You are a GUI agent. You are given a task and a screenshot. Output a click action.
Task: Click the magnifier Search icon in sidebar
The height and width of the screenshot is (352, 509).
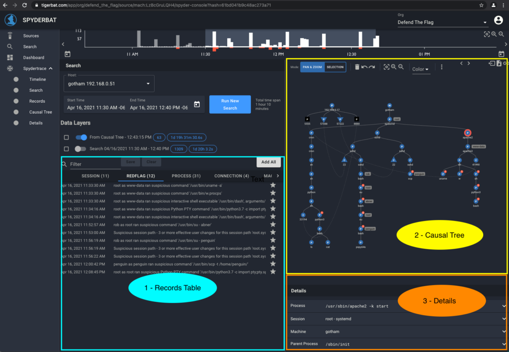click(x=10, y=47)
